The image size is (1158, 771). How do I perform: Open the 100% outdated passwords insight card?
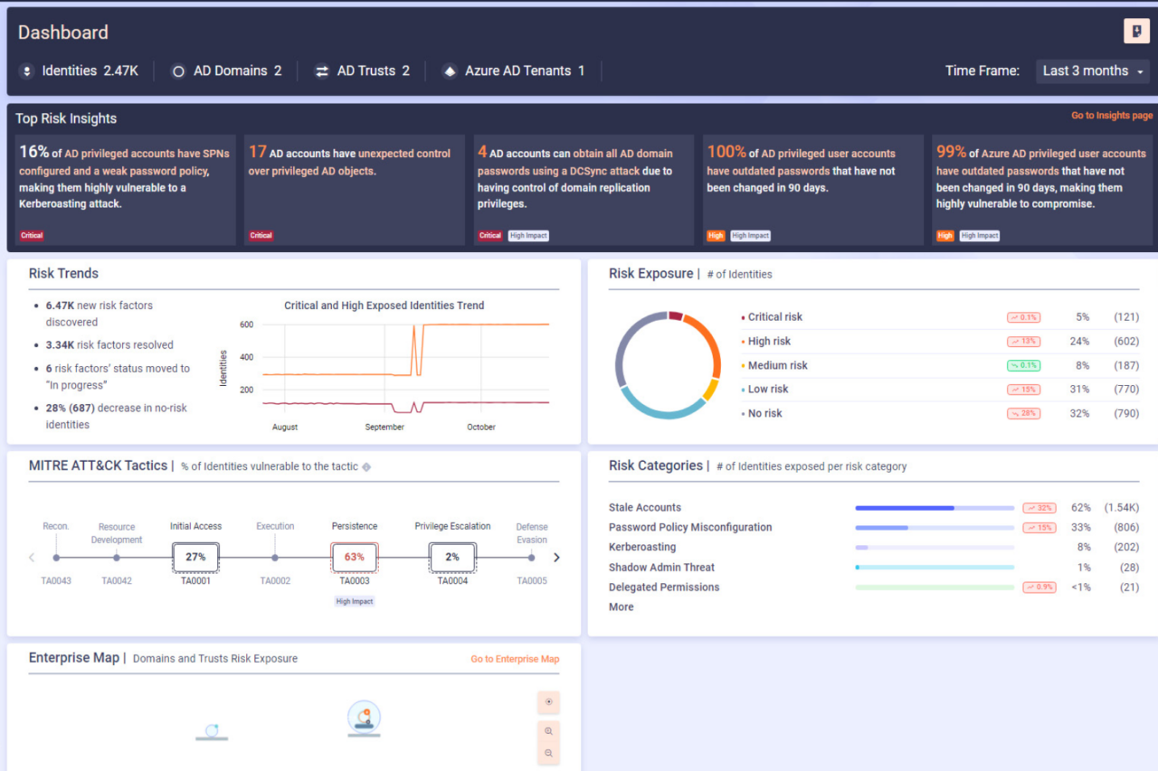click(813, 190)
